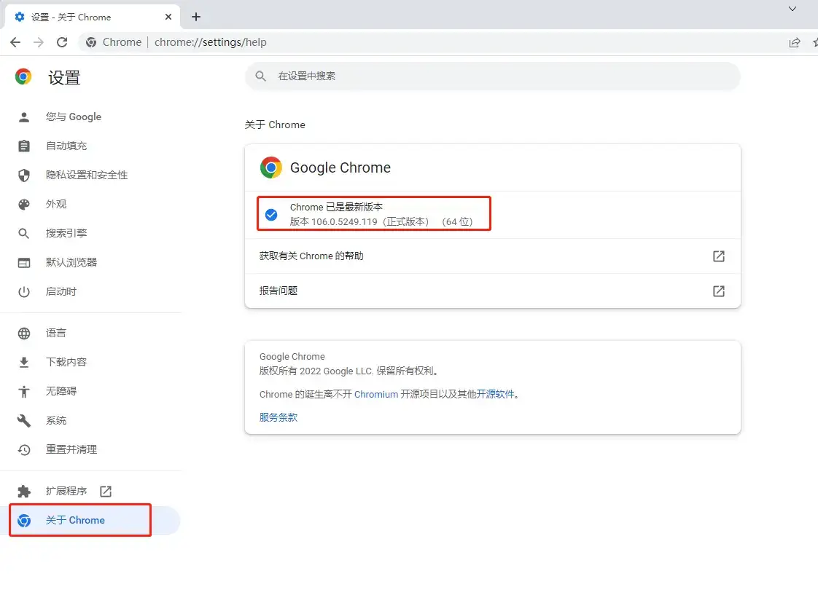The height and width of the screenshot is (603, 818).
Task: Click the wrench icon for 系统
Action: tap(24, 421)
